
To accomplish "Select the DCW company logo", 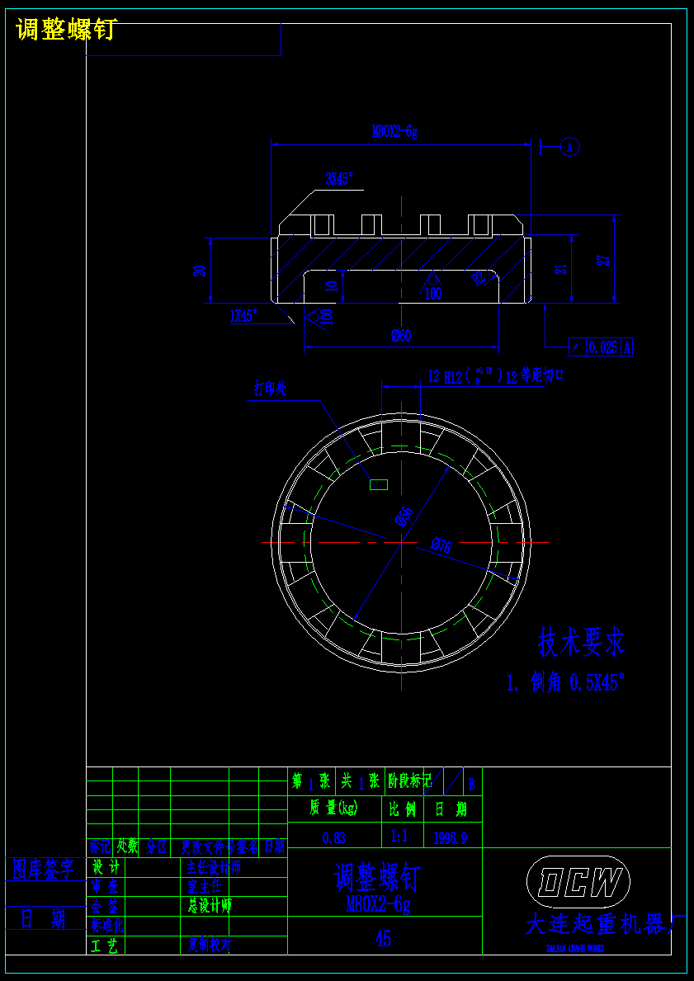I will (x=578, y=881).
